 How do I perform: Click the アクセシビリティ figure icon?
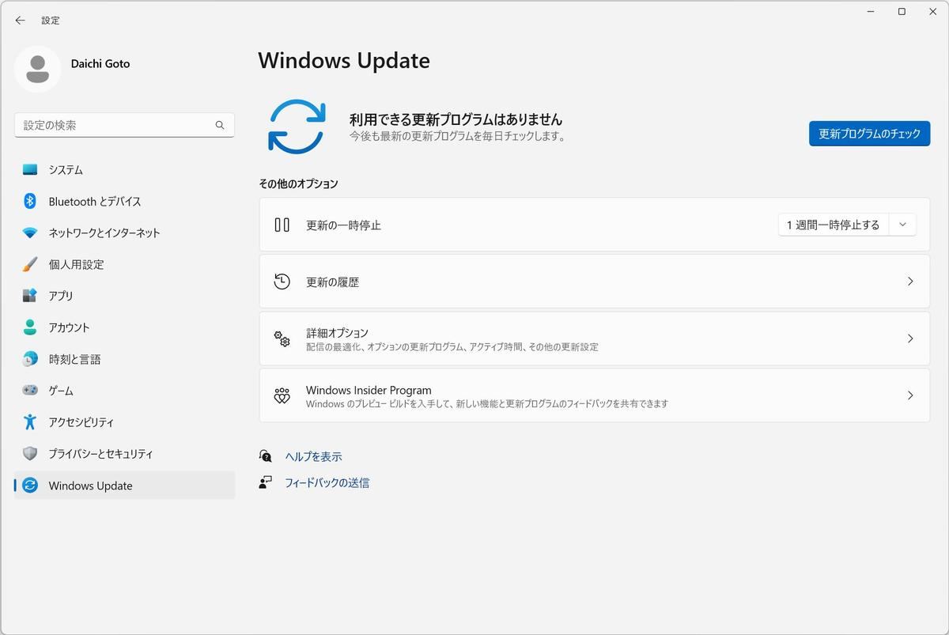click(30, 422)
